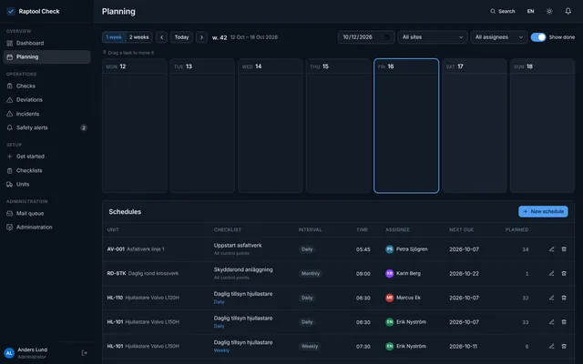Open Get started setup page
The height and width of the screenshot is (364, 583).
click(46, 157)
